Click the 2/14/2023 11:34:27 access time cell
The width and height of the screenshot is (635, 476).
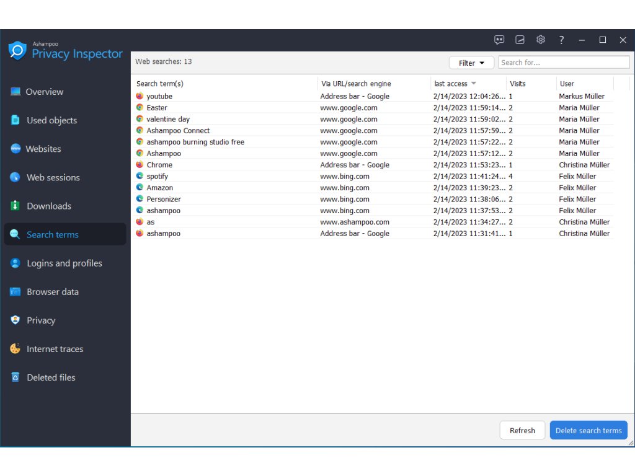point(469,222)
